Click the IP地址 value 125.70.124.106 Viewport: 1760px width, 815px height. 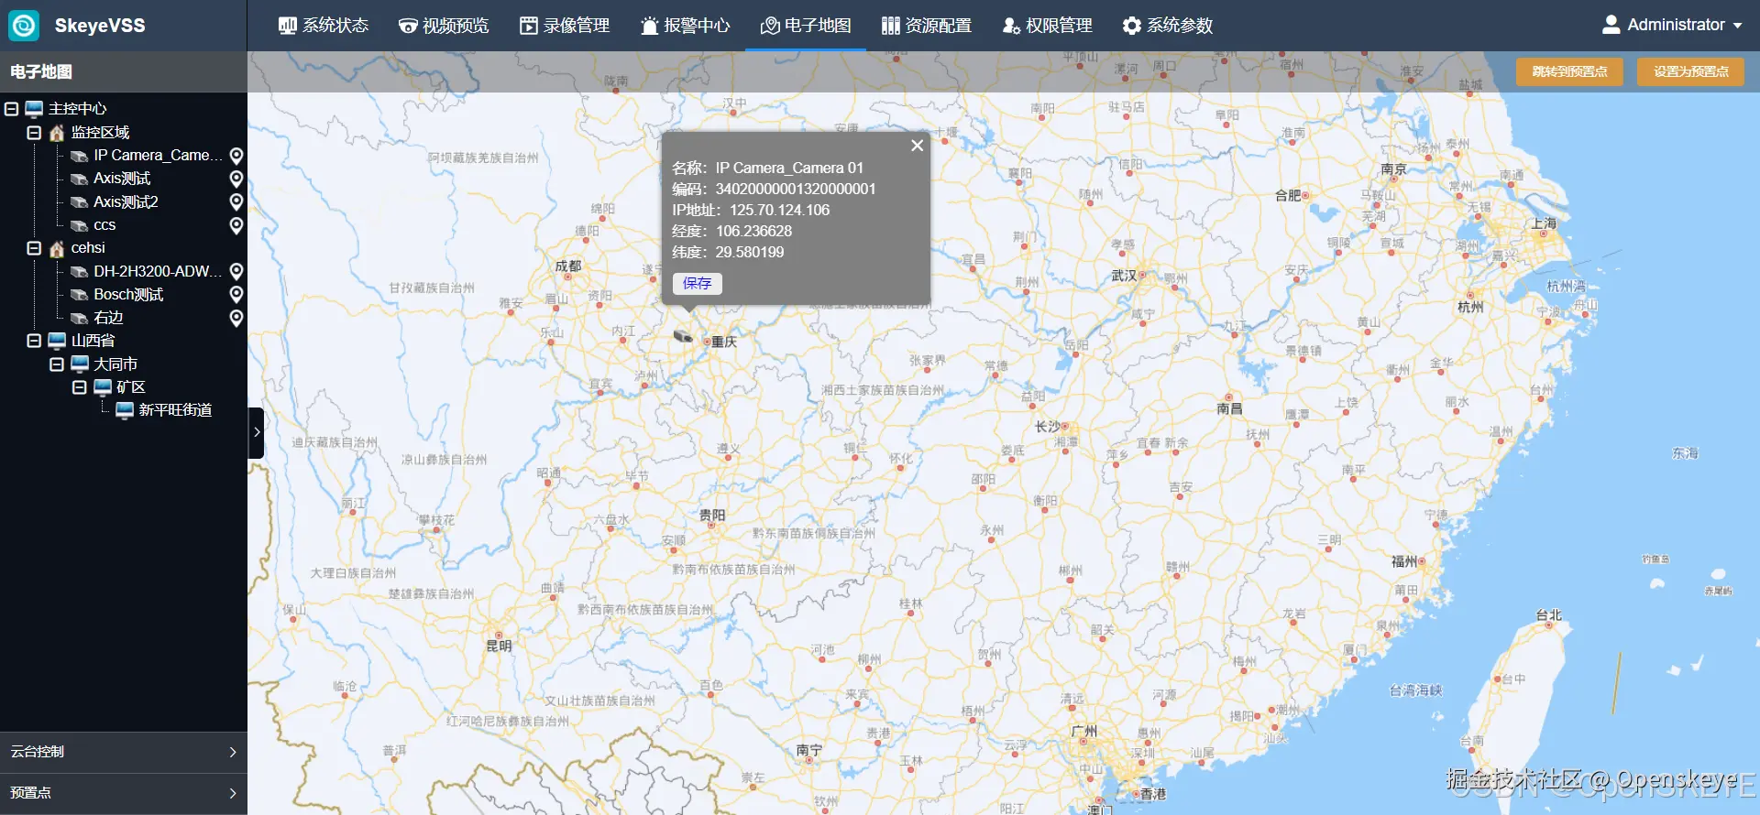click(780, 211)
